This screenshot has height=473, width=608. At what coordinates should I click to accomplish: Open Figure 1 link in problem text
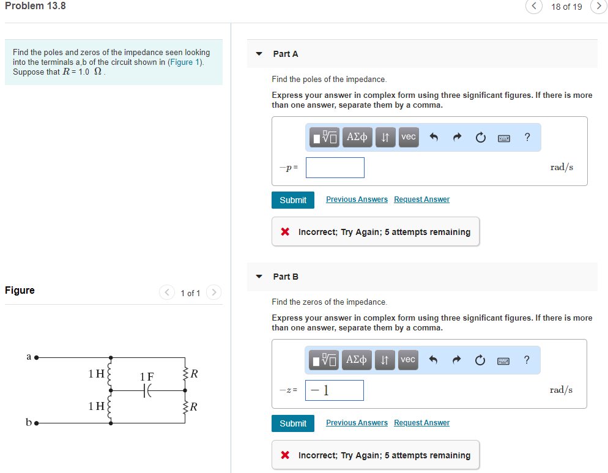[x=185, y=62]
